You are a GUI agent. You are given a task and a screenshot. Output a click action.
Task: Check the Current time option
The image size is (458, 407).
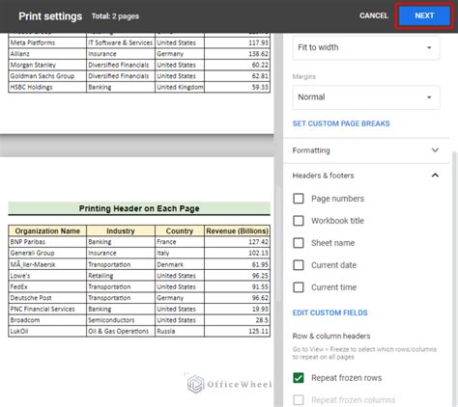(299, 287)
